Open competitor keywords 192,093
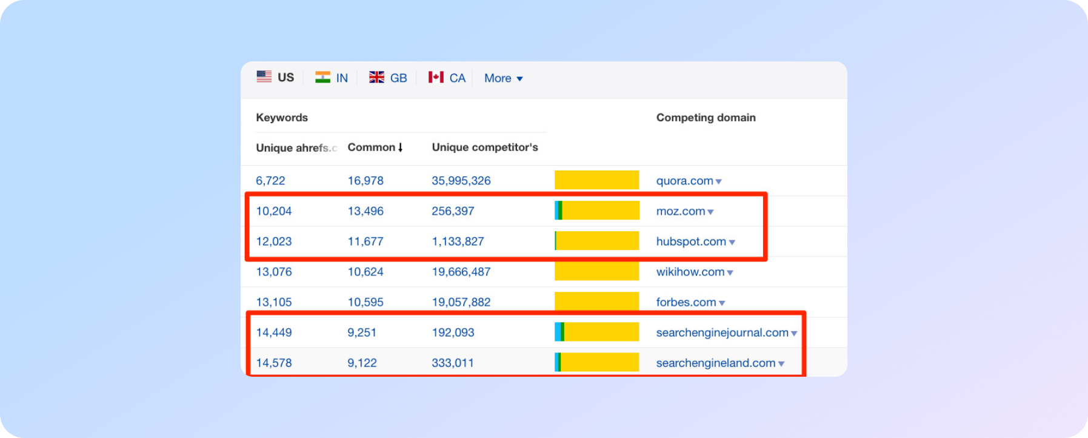This screenshot has width=1088, height=438. click(x=453, y=332)
